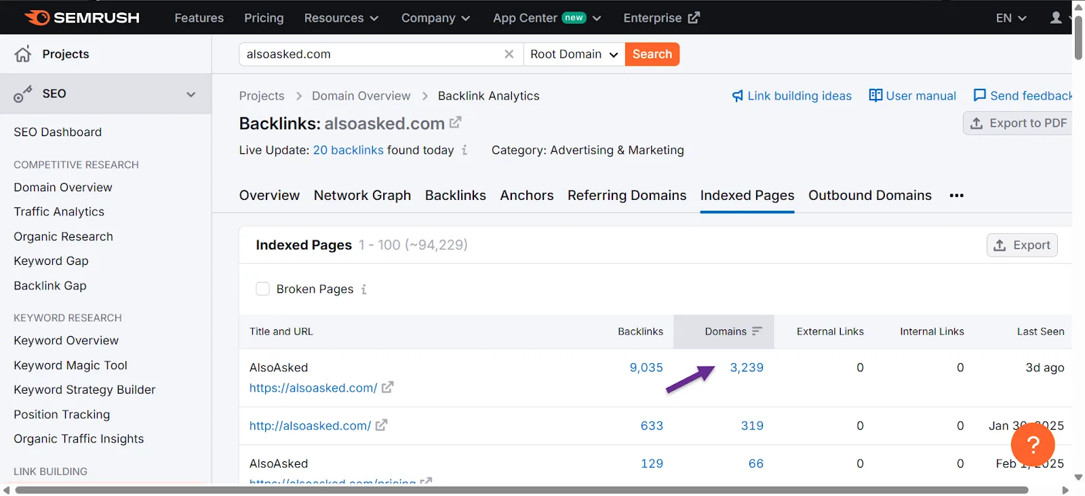The width and height of the screenshot is (1085, 496).
Task: Expand the App Center dropdown
Action: [547, 18]
